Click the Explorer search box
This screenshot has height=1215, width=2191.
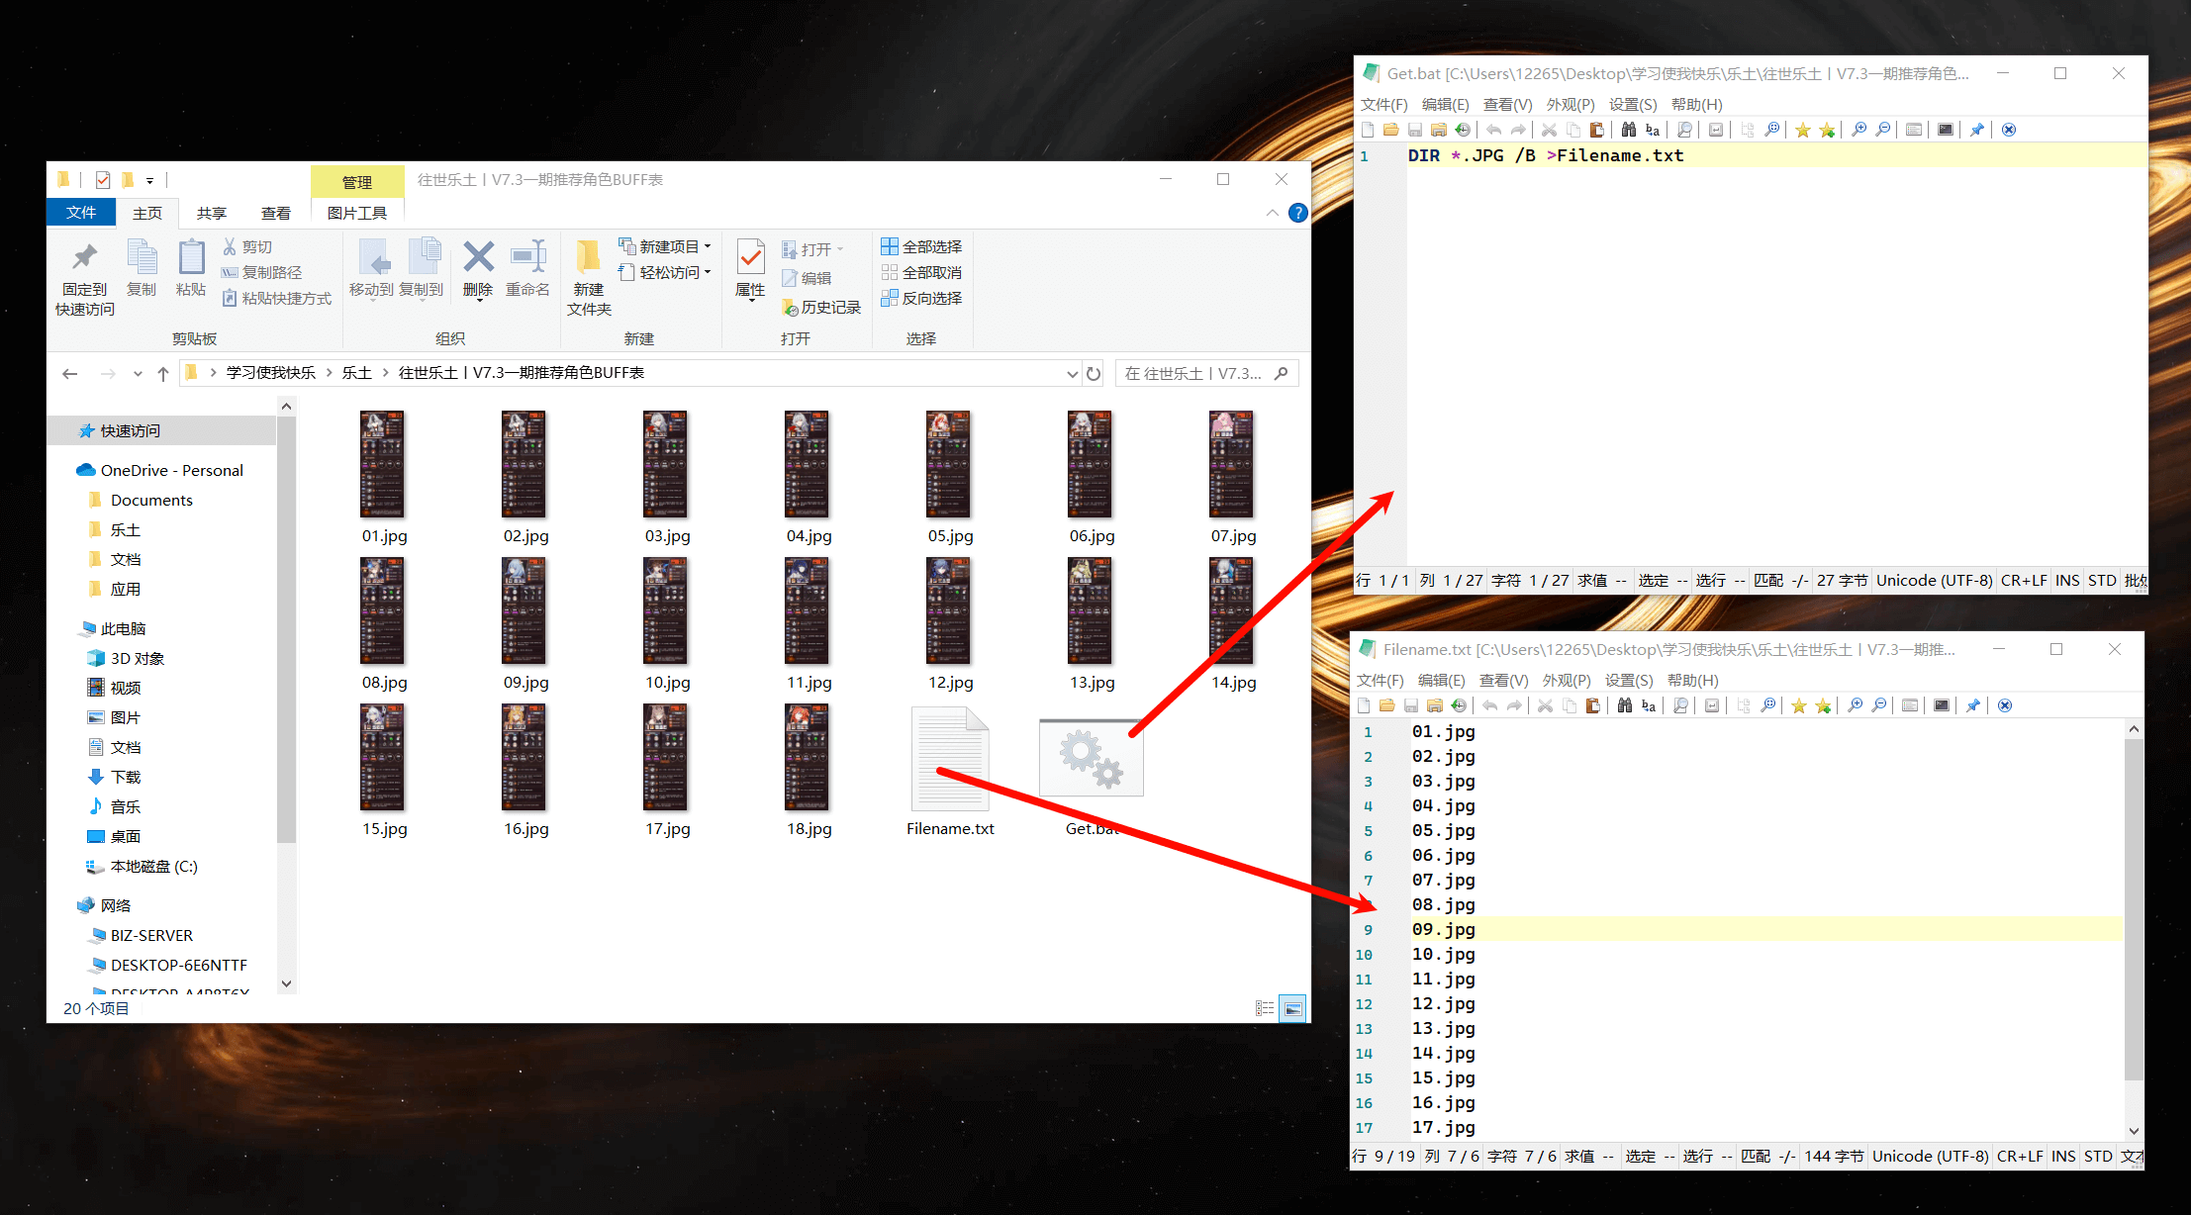pyautogui.click(x=1206, y=373)
